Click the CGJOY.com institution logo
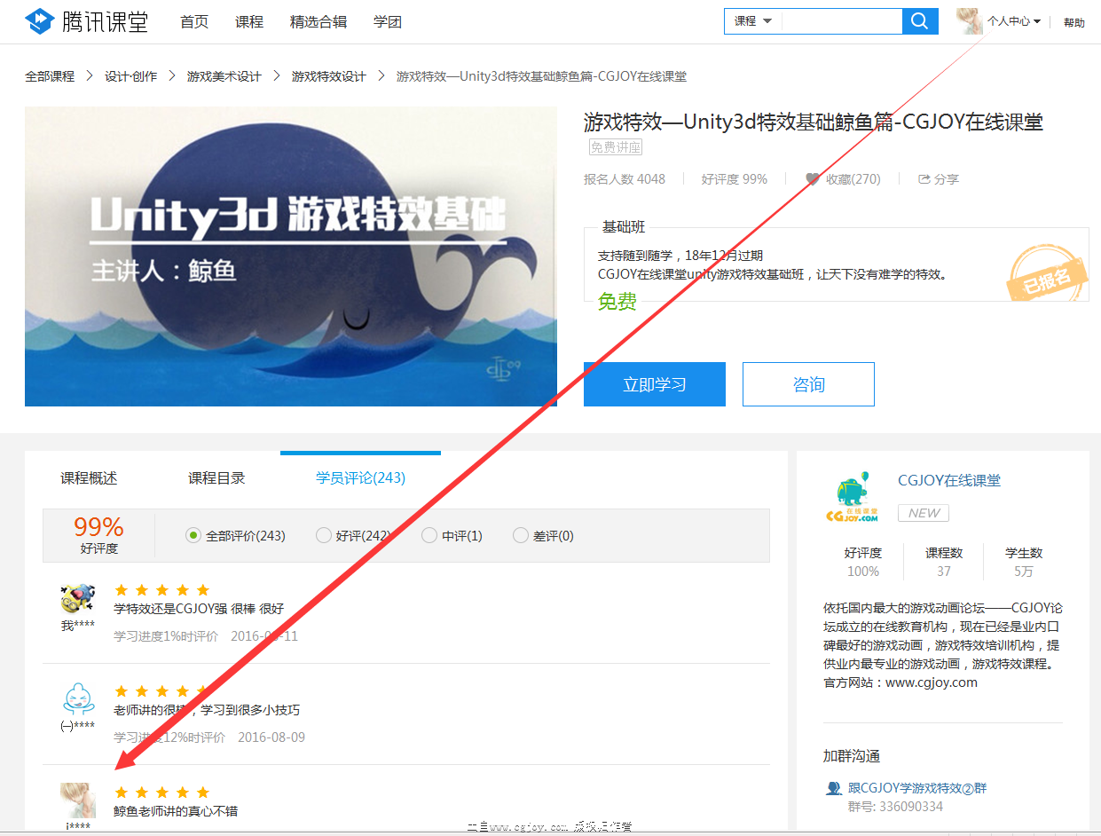The width and height of the screenshot is (1101, 836). 853,497
